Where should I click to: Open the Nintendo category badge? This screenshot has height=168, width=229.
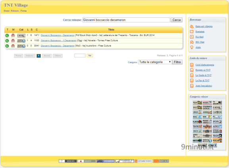point(197,140)
